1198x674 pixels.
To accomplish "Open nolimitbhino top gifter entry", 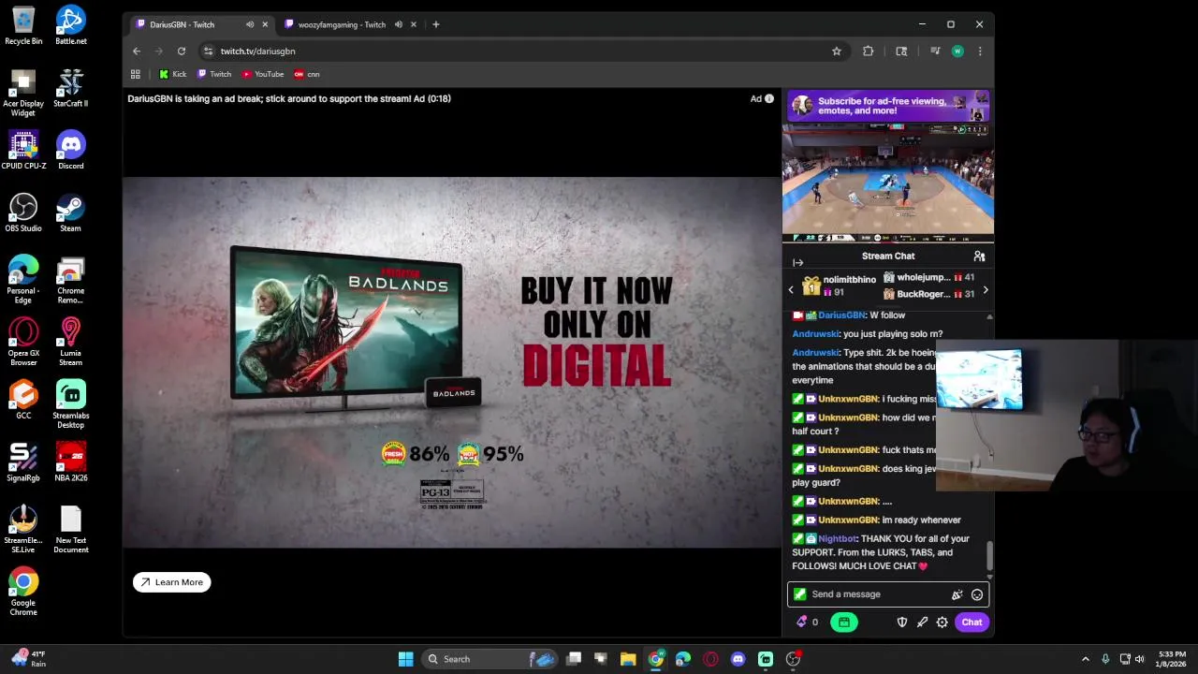I will coord(840,286).
